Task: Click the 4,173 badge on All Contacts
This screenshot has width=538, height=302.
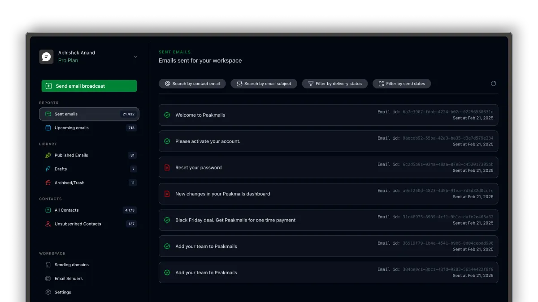Action: click(130, 210)
